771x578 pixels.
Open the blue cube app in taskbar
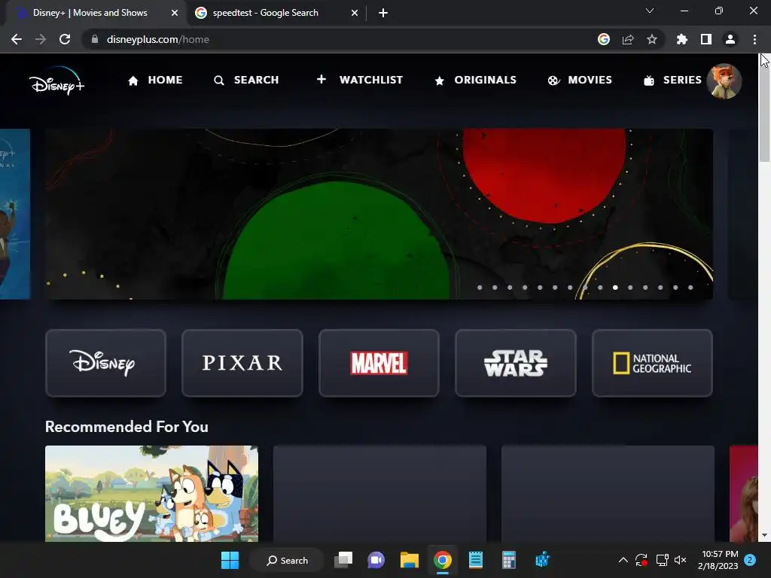[542, 560]
